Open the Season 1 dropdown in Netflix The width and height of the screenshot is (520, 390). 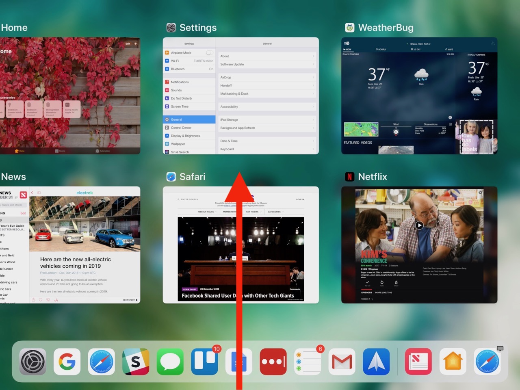(367, 299)
